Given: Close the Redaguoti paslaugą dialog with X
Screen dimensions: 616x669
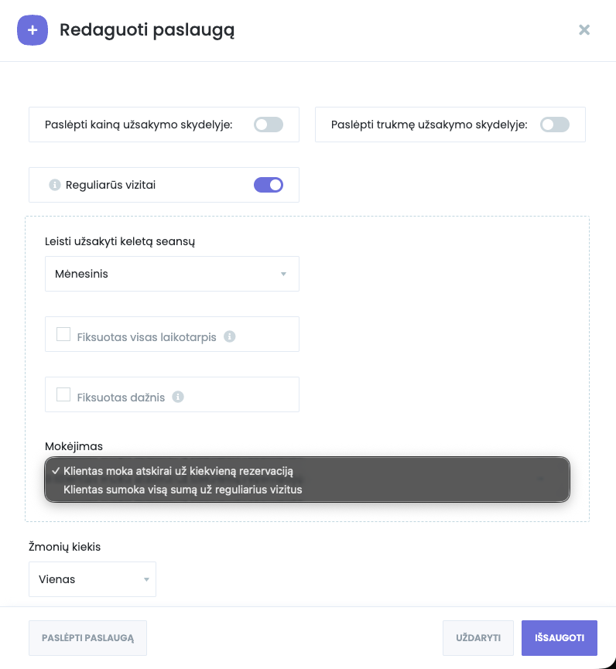Looking at the screenshot, I should 584,30.
